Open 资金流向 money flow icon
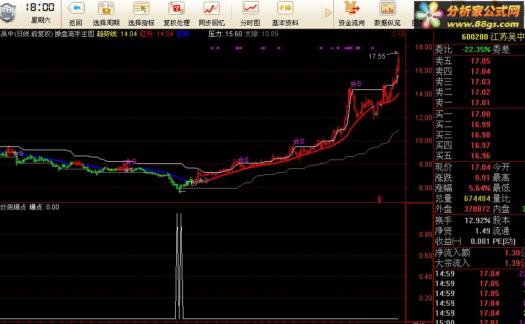Viewport: 525px width, 324px height. (351, 8)
